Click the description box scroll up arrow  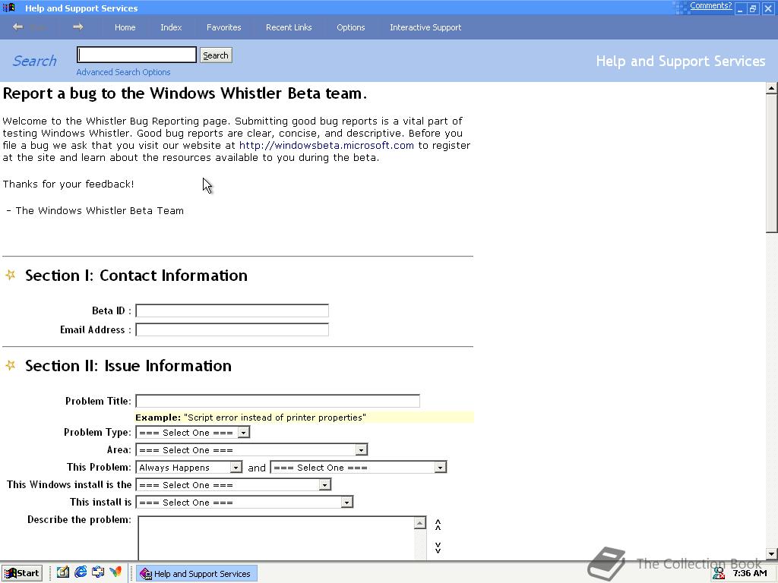(419, 523)
